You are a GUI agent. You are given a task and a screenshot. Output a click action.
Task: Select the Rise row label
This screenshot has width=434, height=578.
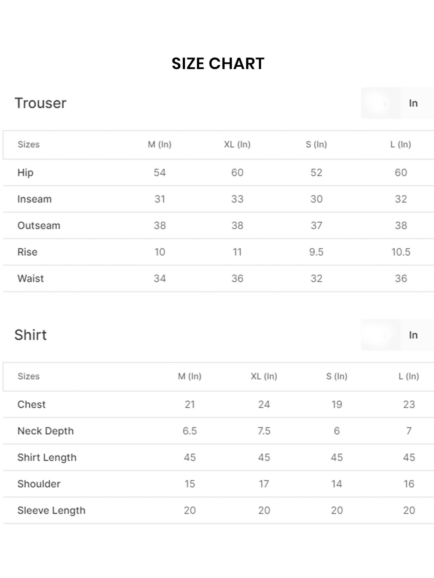tap(27, 252)
